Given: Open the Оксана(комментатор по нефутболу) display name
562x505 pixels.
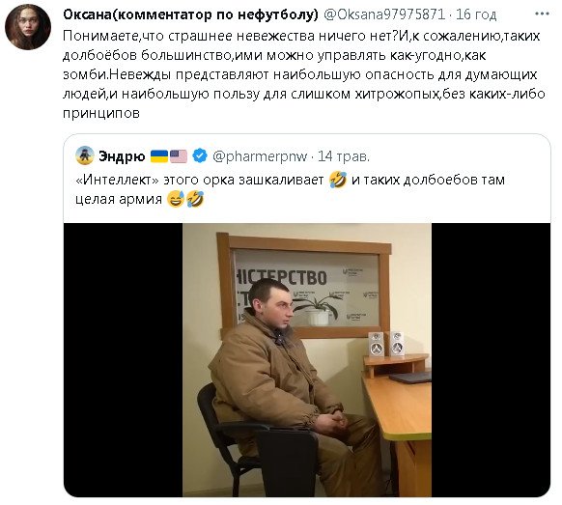Looking at the screenshot, I should coord(190,14).
